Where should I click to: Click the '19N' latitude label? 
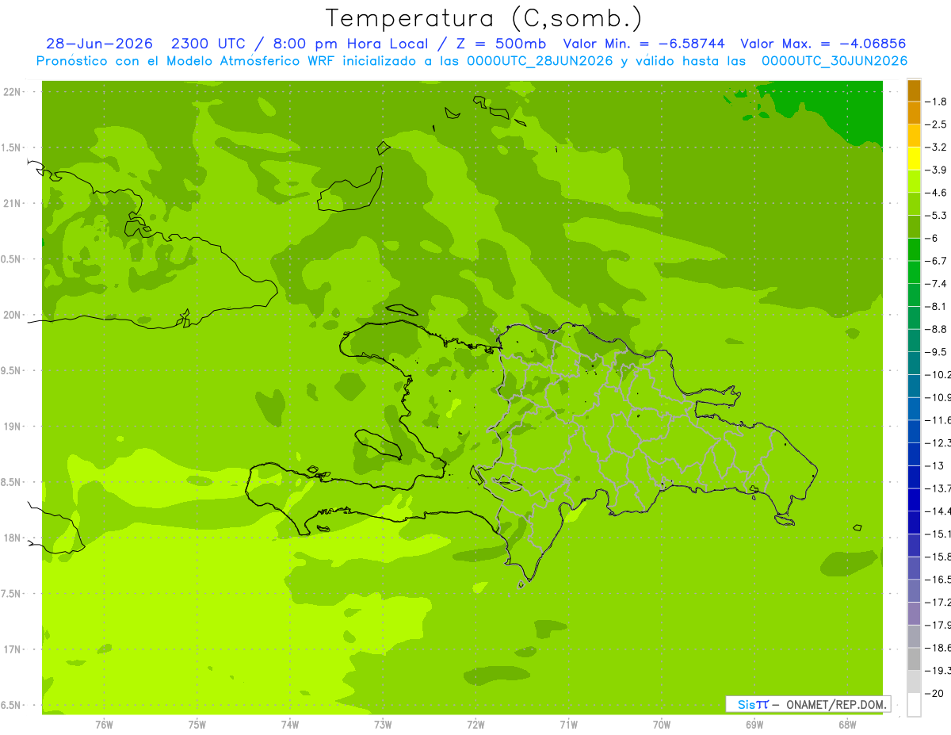(x=11, y=427)
